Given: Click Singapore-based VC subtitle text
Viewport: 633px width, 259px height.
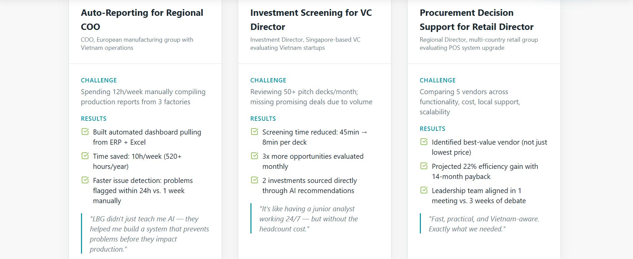Looking at the screenshot, I should (305, 44).
